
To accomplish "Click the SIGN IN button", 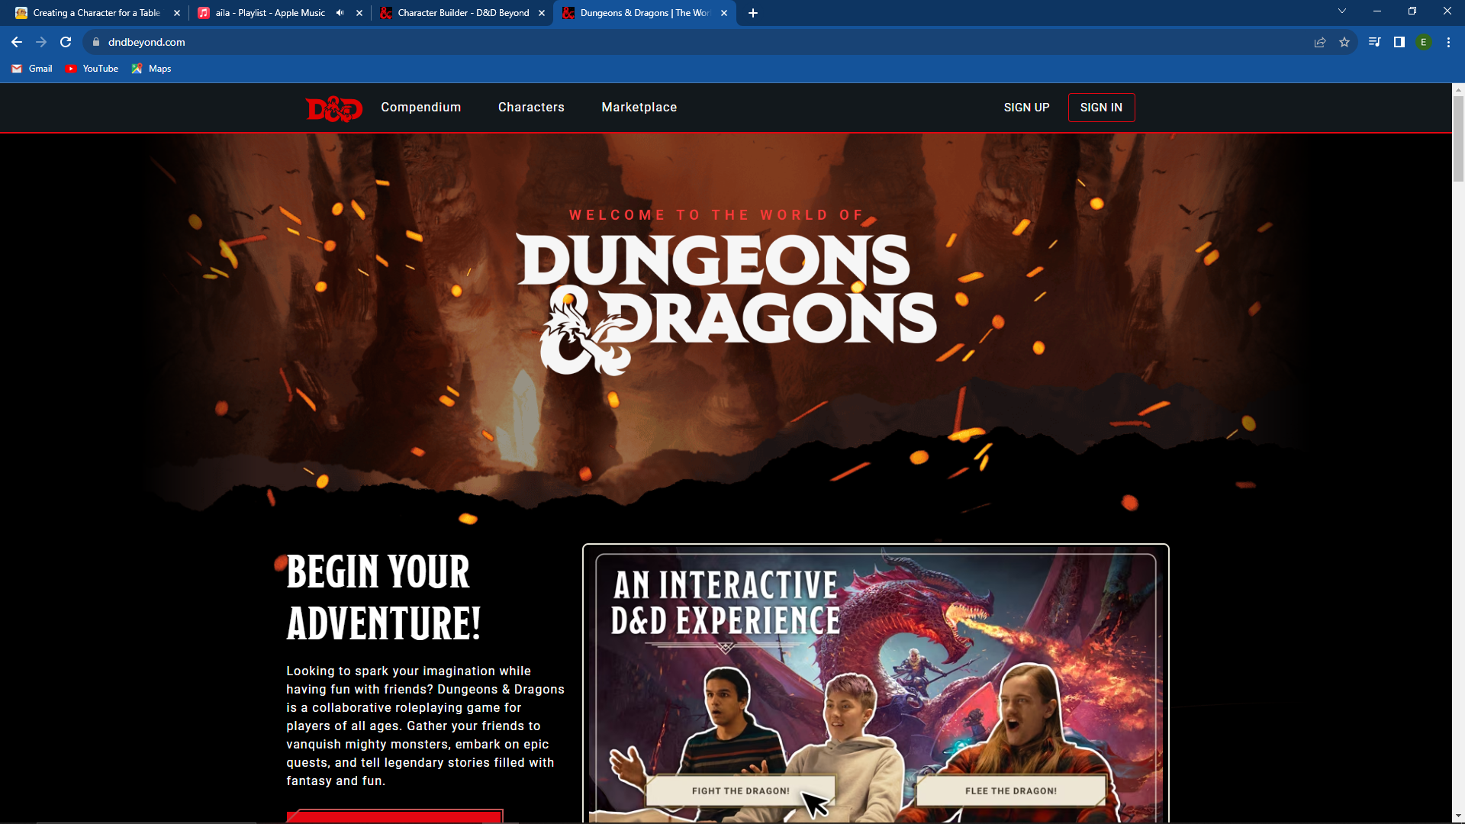I will point(1101,108).
